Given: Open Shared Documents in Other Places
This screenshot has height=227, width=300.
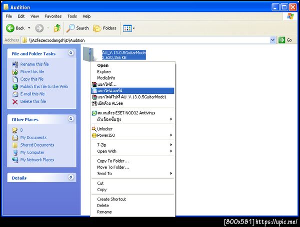Looking at the screenshot, I should point(37,145).
